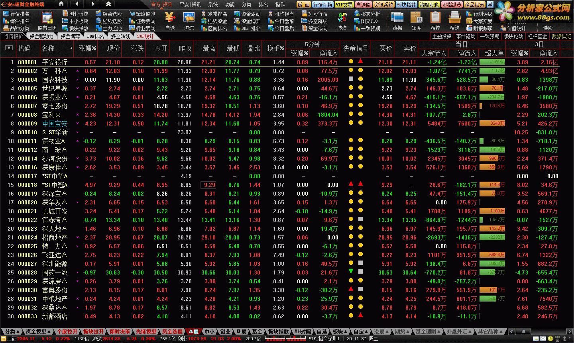The width and height of the screenshot is (574, 343).
Task: Click stock name 招商地产
Action: click(x=55, y=237)
